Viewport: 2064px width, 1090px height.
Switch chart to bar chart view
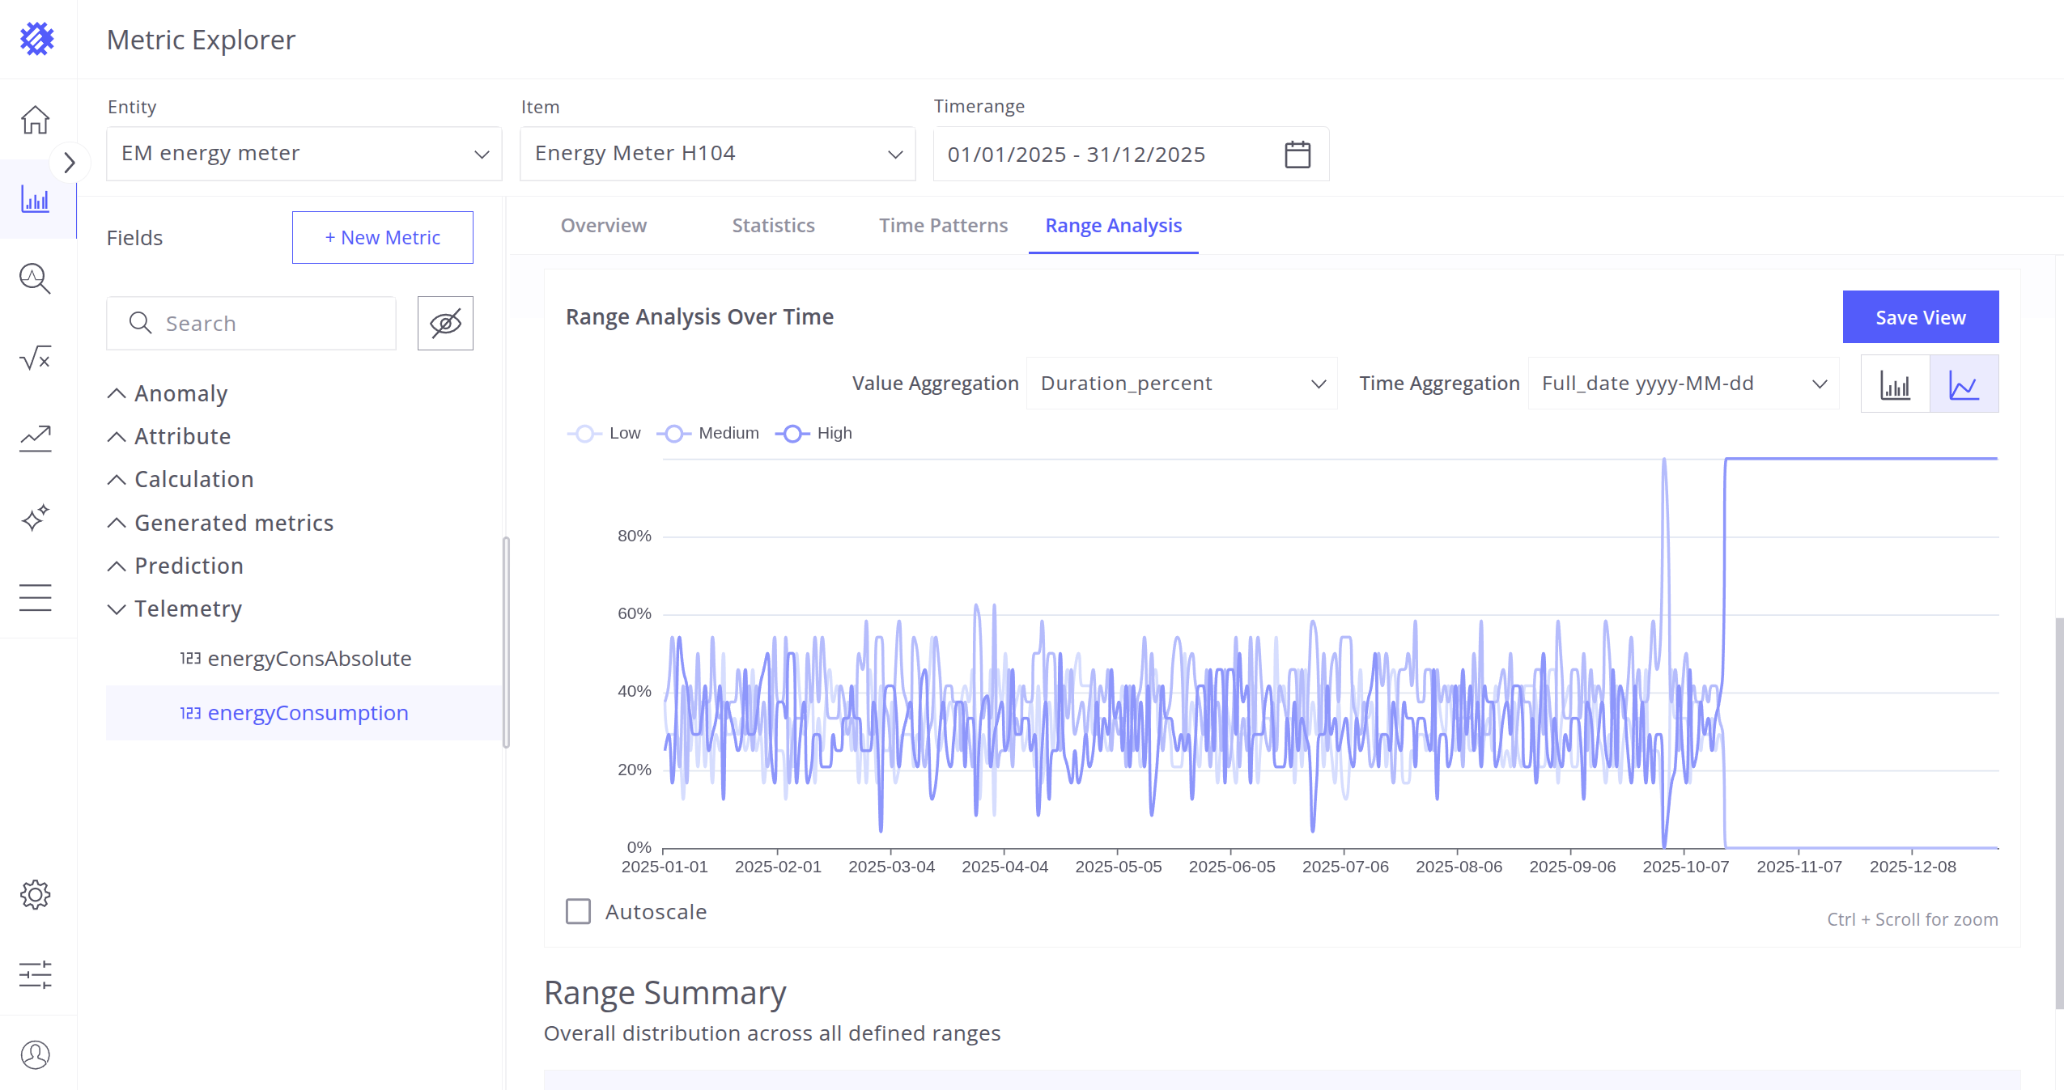pos(1895,384)
